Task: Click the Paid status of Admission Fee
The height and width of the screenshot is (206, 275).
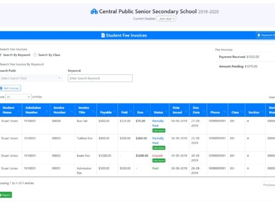Action: [x=155, y=168]
